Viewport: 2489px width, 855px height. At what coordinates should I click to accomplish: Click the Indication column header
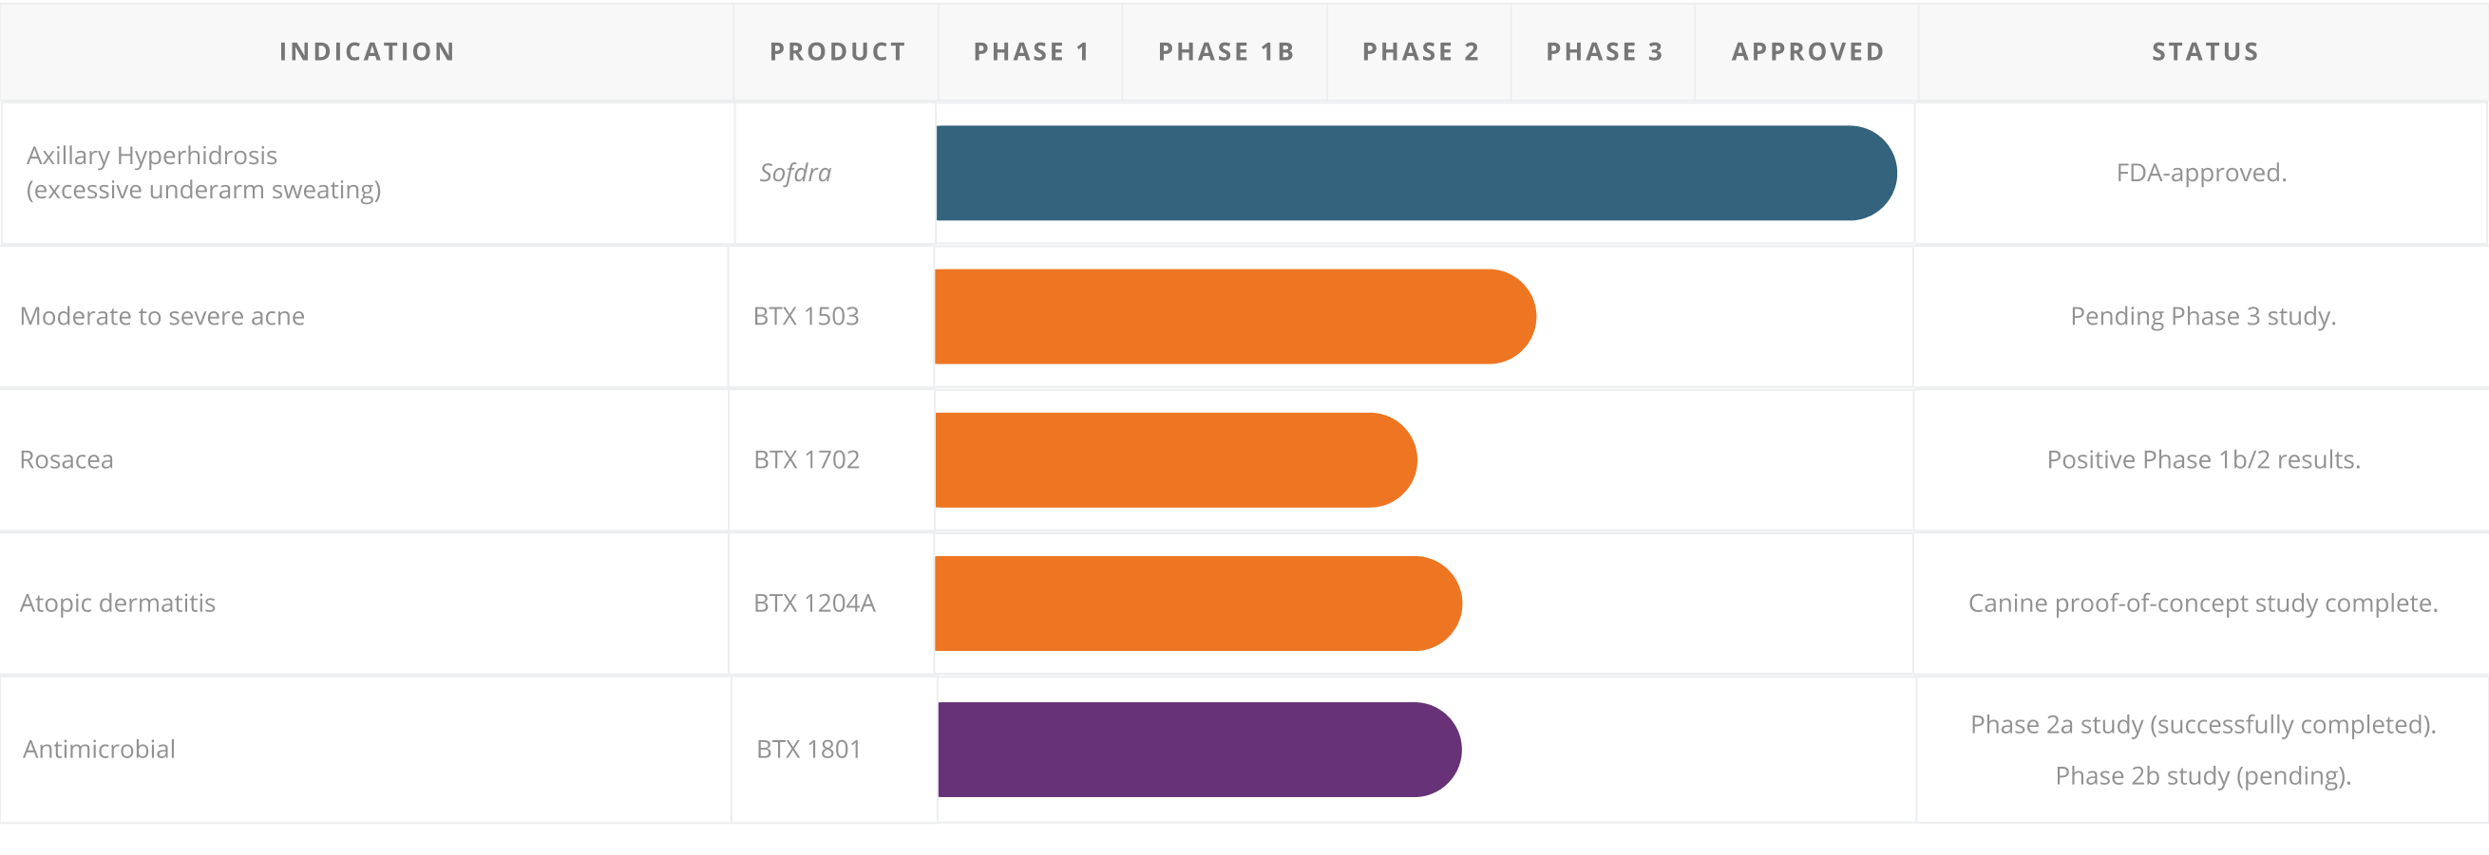(x=367, y=52)
